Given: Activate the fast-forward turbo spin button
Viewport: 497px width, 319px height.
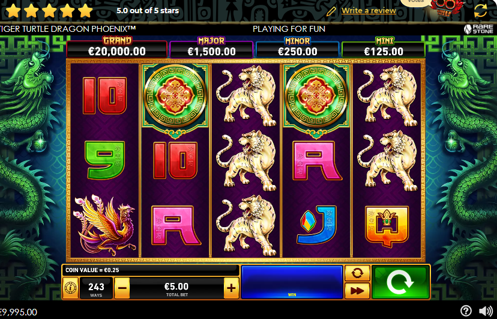Looking at the screenshot, I should 357,290.
